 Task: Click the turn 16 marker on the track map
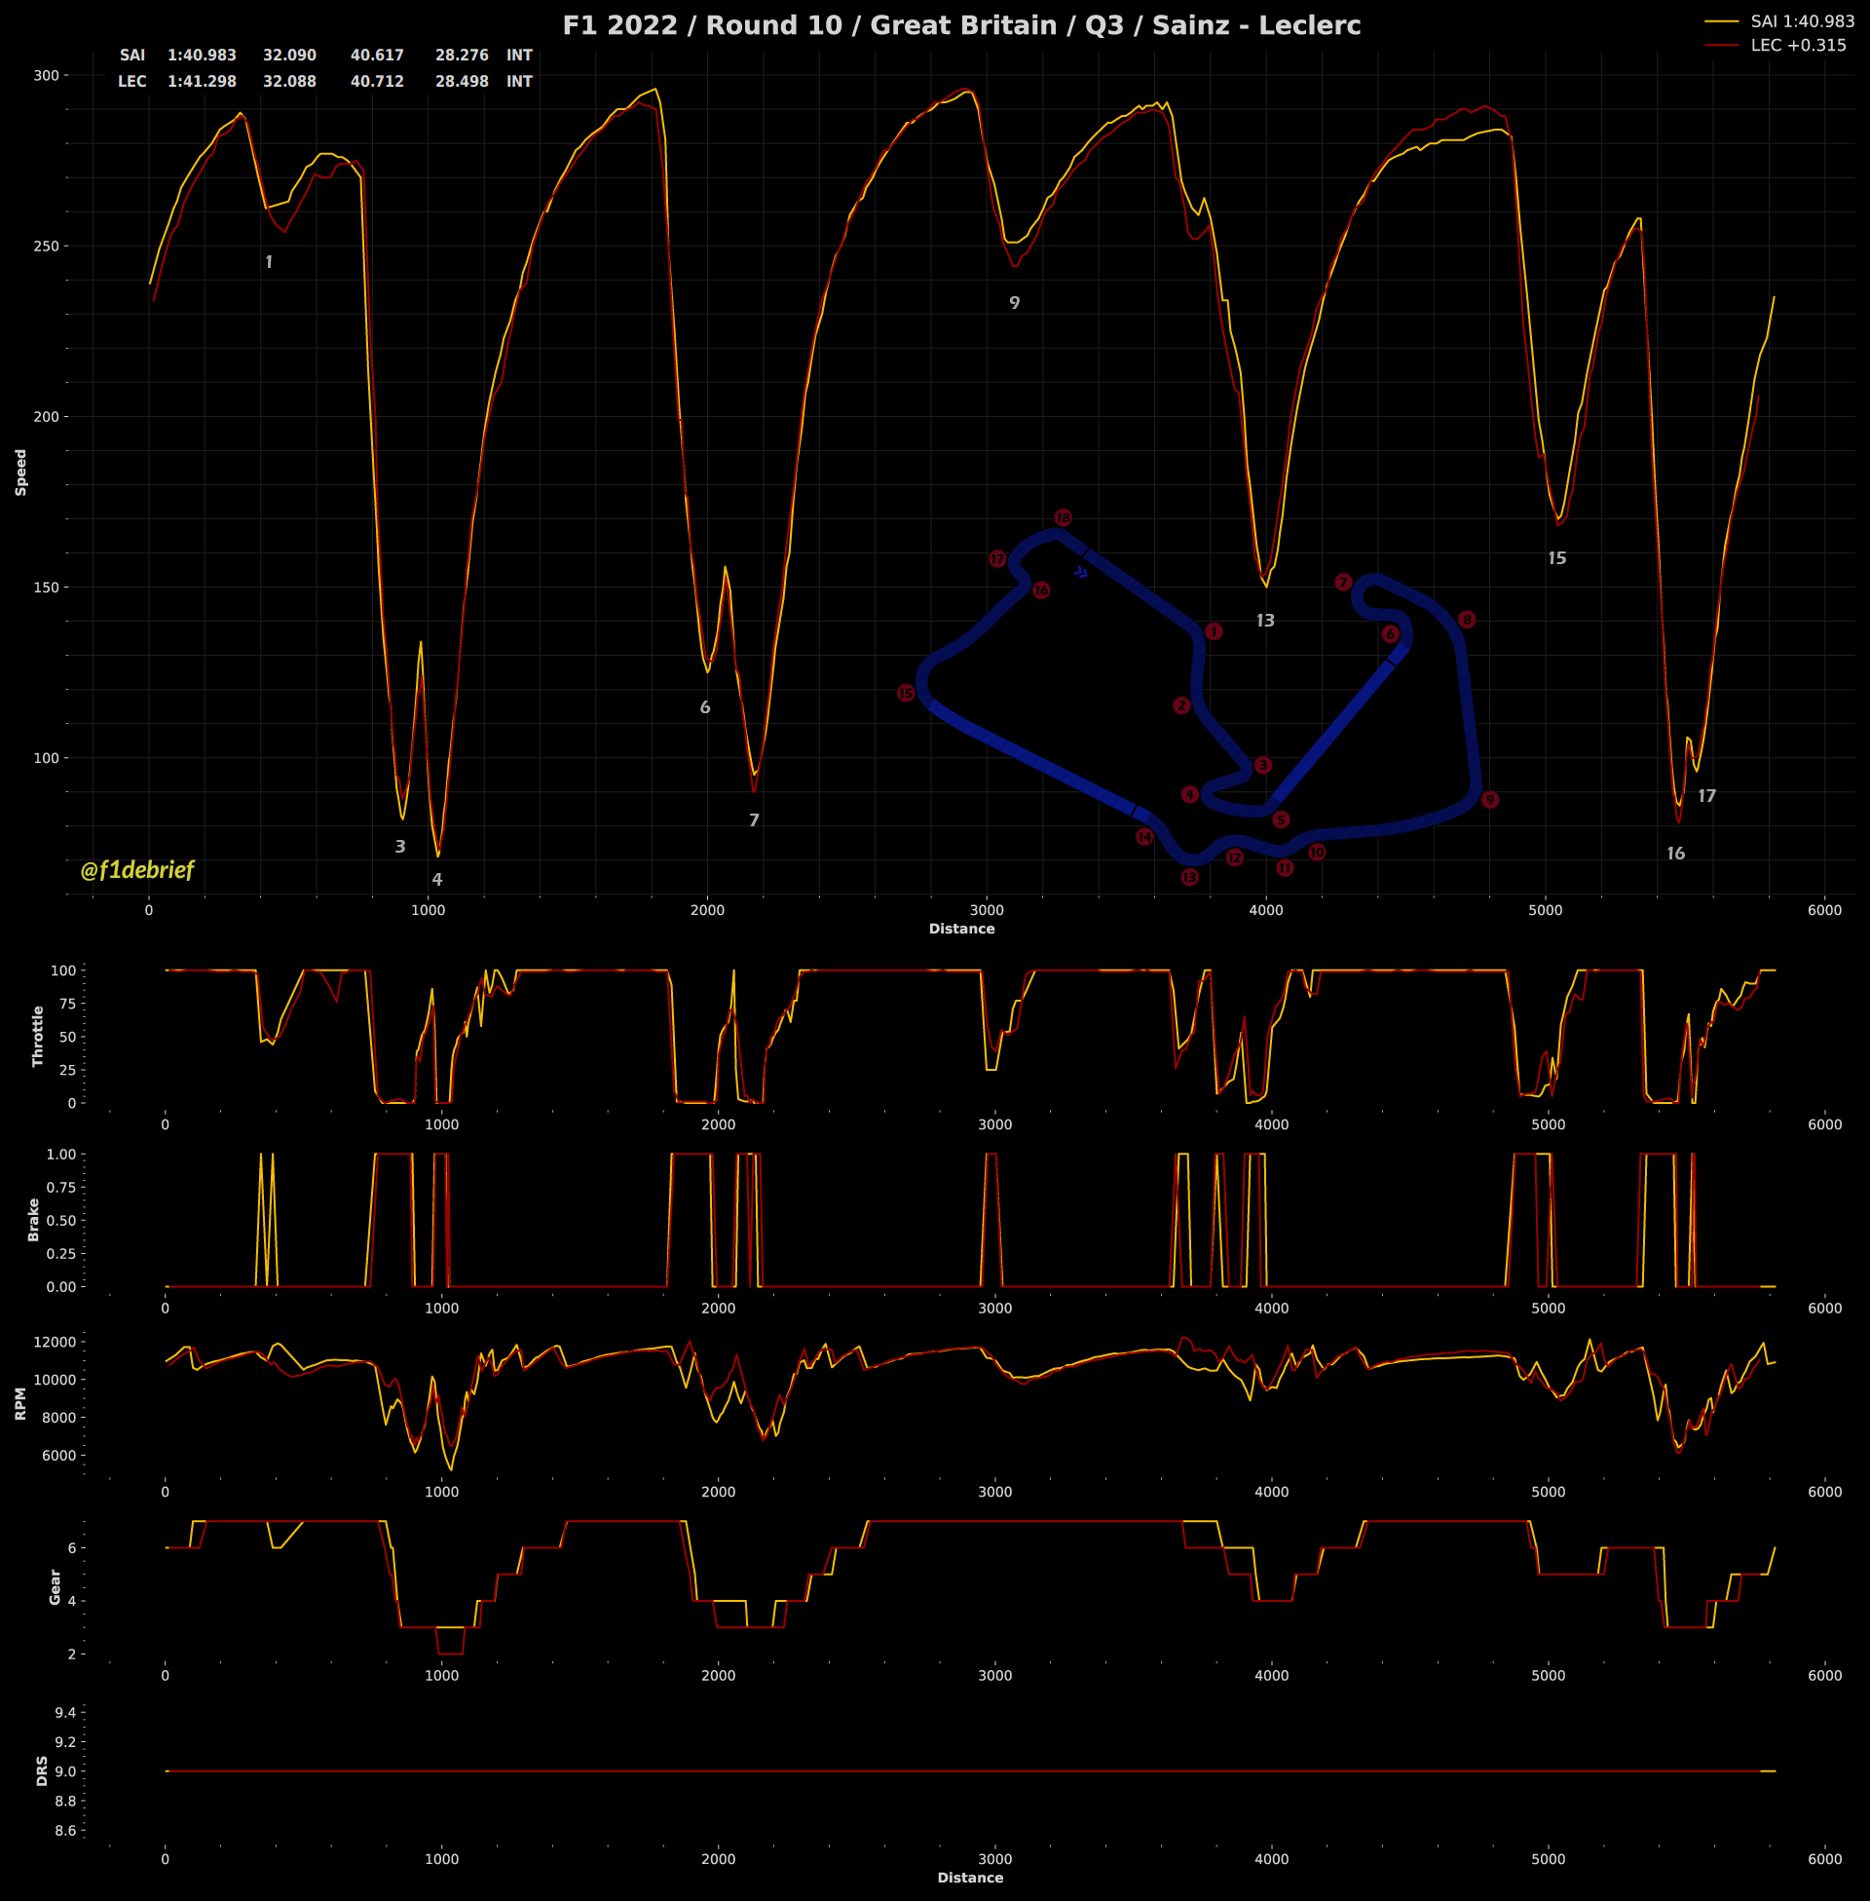pos(1041,590)
